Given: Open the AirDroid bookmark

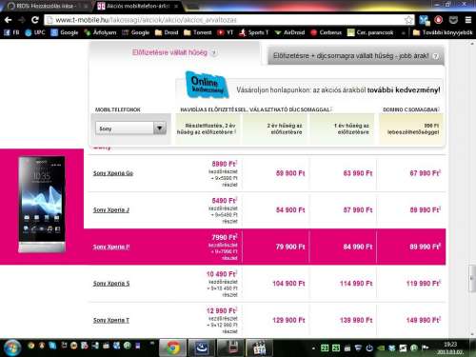Looking at the screenshot, I should tap(289, 32).
